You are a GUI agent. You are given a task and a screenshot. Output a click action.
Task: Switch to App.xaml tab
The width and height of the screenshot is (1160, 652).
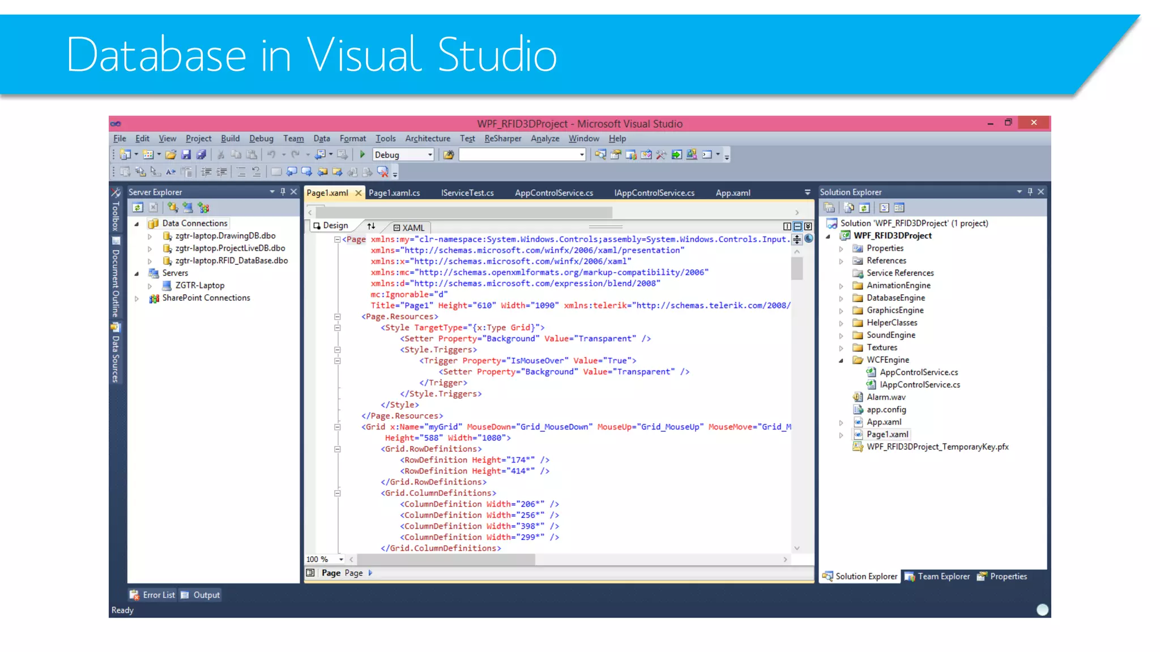pyautogui.click(x=733, y=193)
